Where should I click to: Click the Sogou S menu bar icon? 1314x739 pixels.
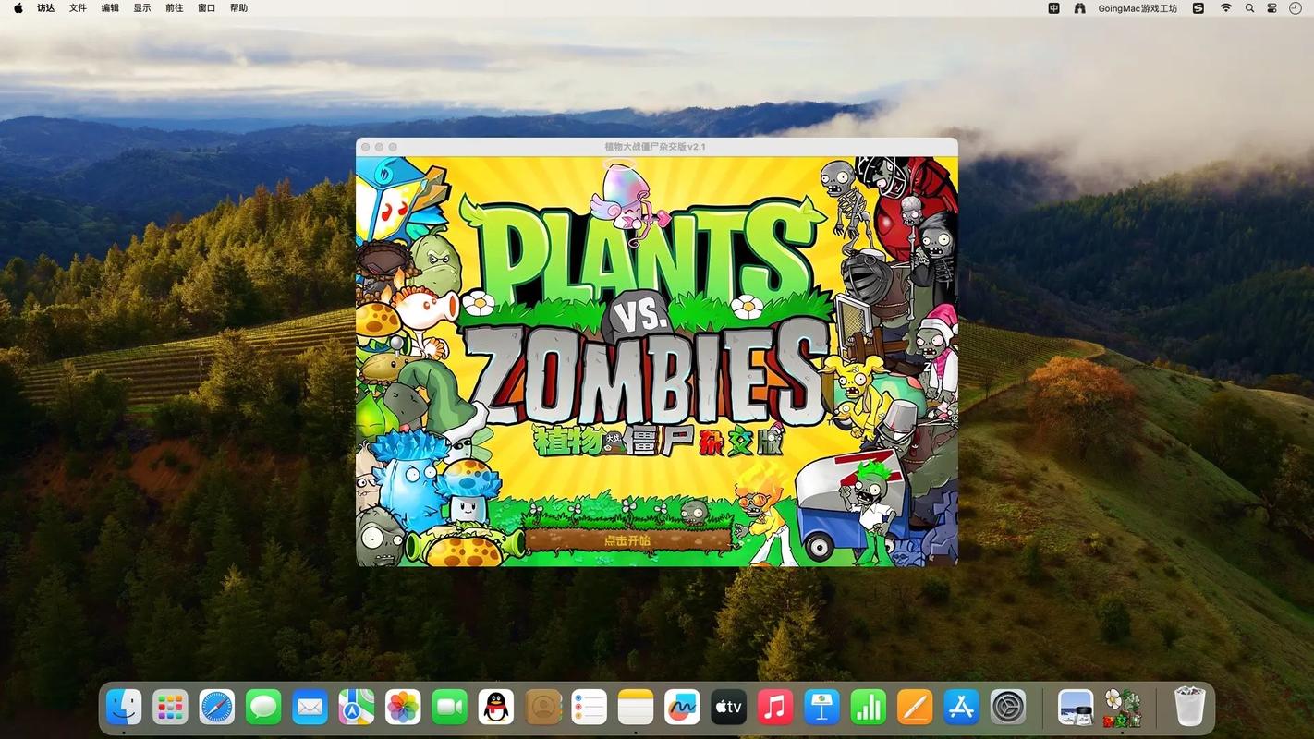1198,7
